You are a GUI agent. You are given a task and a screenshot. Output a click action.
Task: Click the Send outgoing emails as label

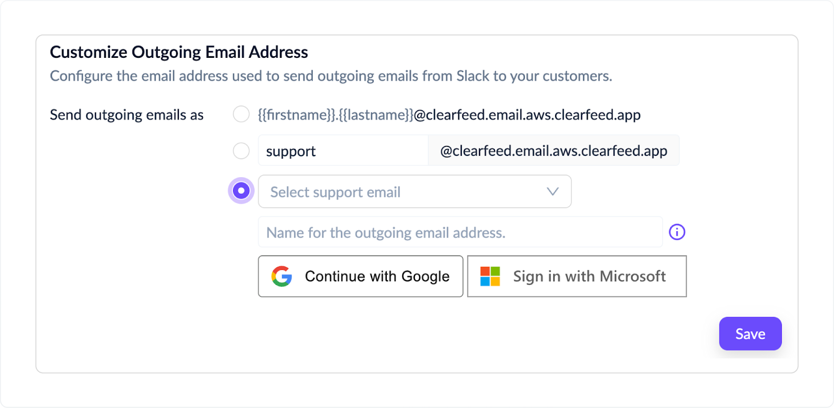point(126,115)
